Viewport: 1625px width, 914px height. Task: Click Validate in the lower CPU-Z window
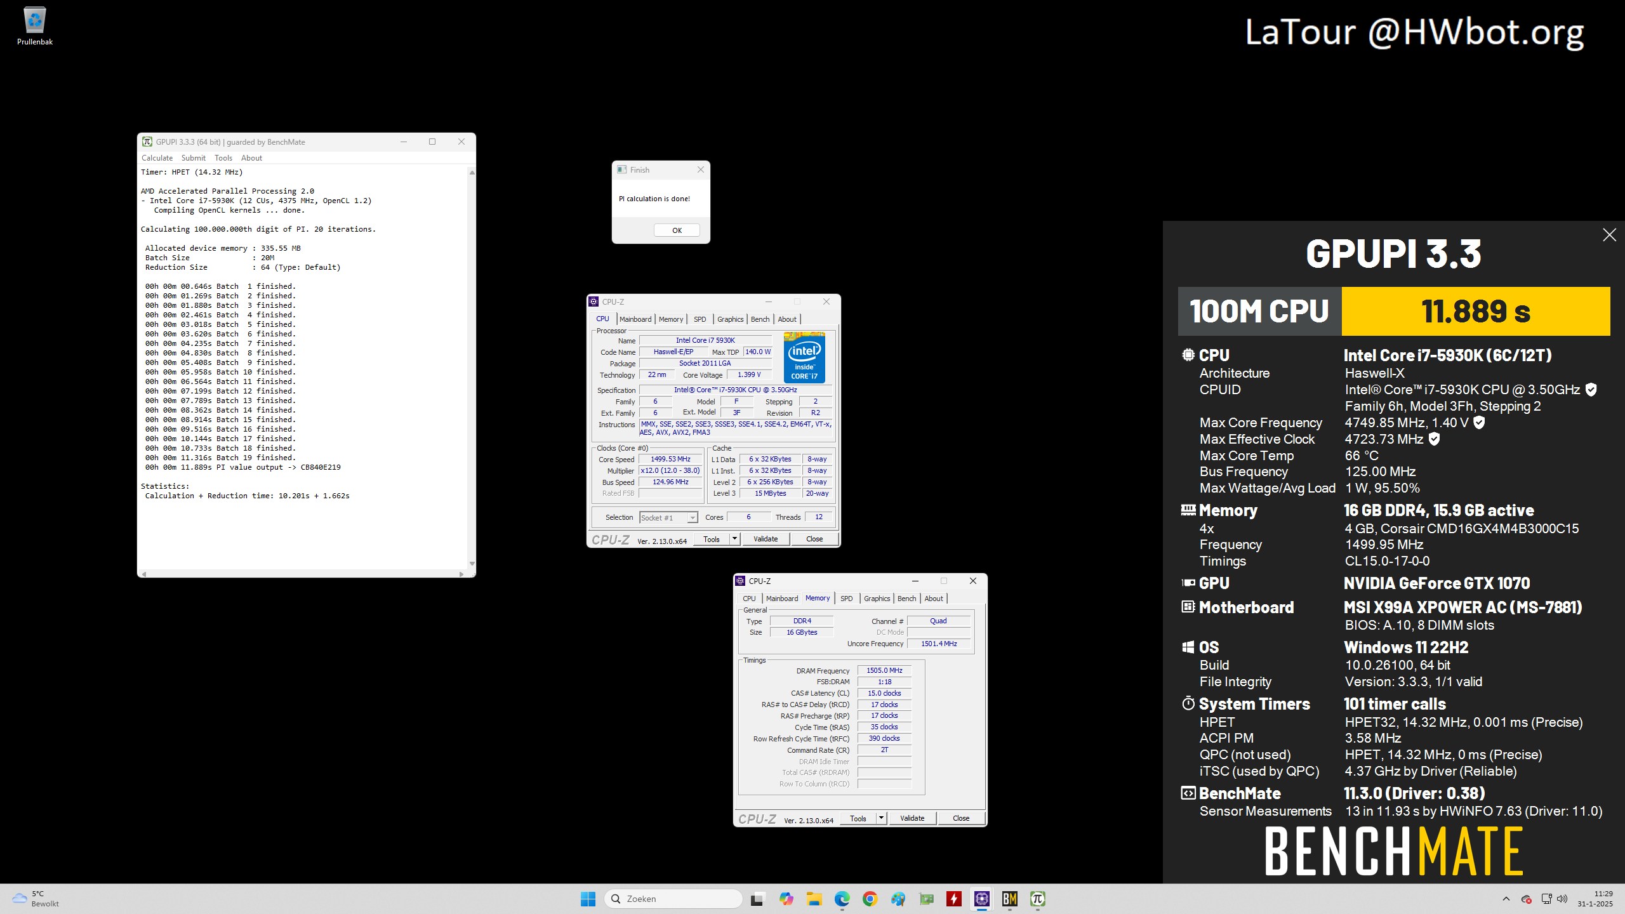pyautogui.click(x=912, y=818)
